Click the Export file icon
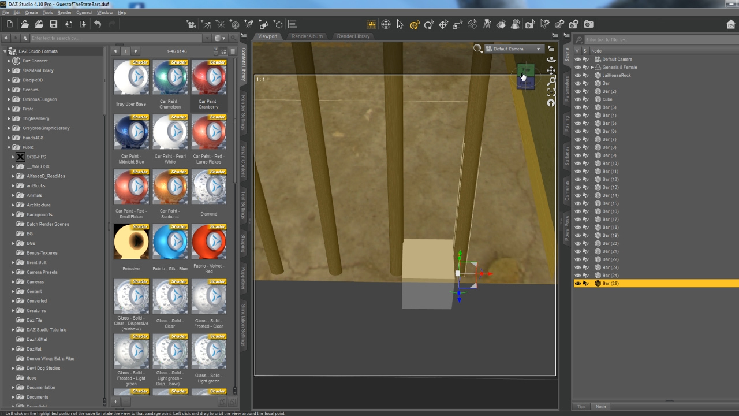 (x=83, y=24)
